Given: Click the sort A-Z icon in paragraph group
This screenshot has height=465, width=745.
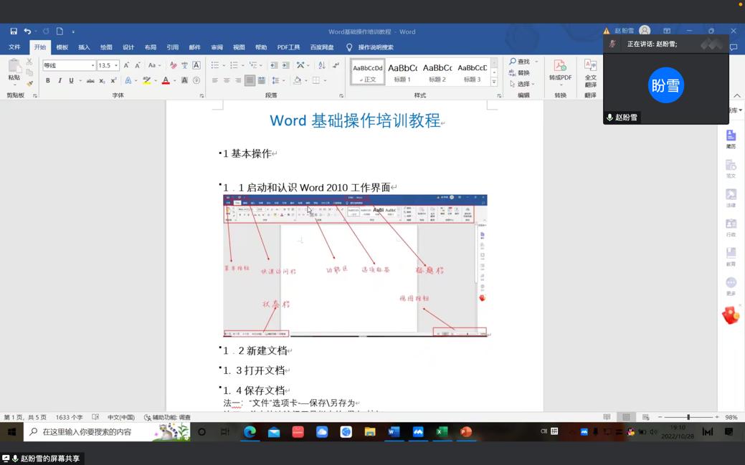Looking at the screenshot, I should point(322,65).
